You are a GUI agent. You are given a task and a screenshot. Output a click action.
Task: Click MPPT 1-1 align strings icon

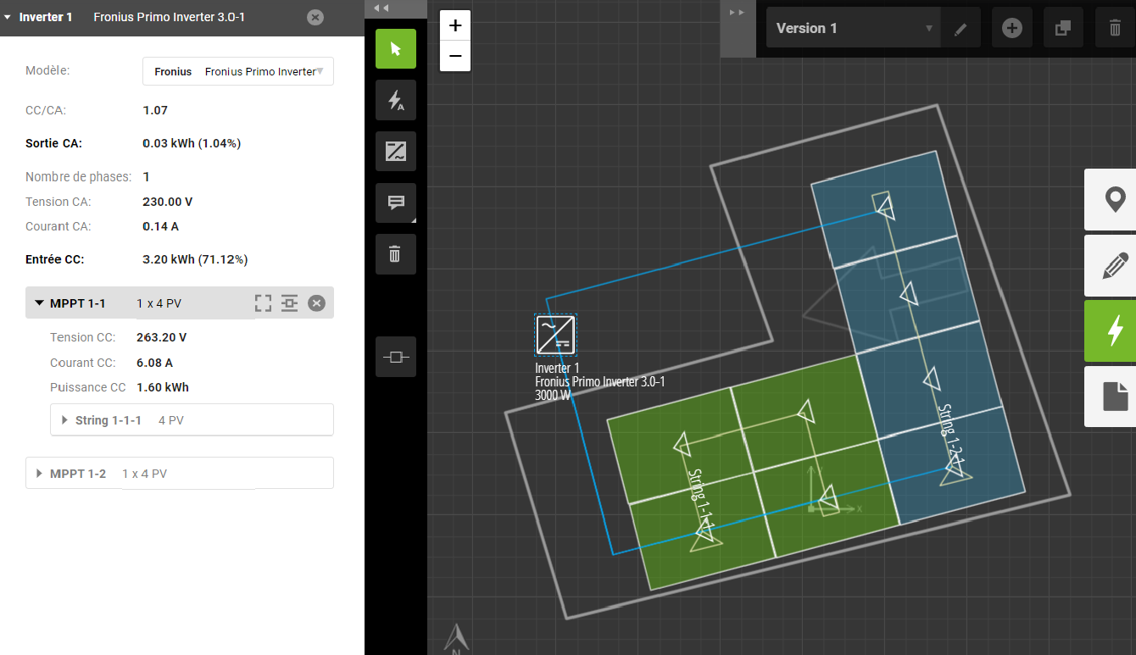coord(290,303)
